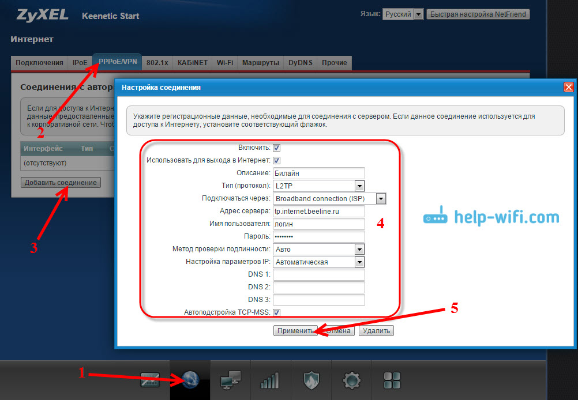This screenshot has height=400, width=578.
Task: Click the 'Быстрая настройка NetFriend' button
Action: click(x=478, y=14)
